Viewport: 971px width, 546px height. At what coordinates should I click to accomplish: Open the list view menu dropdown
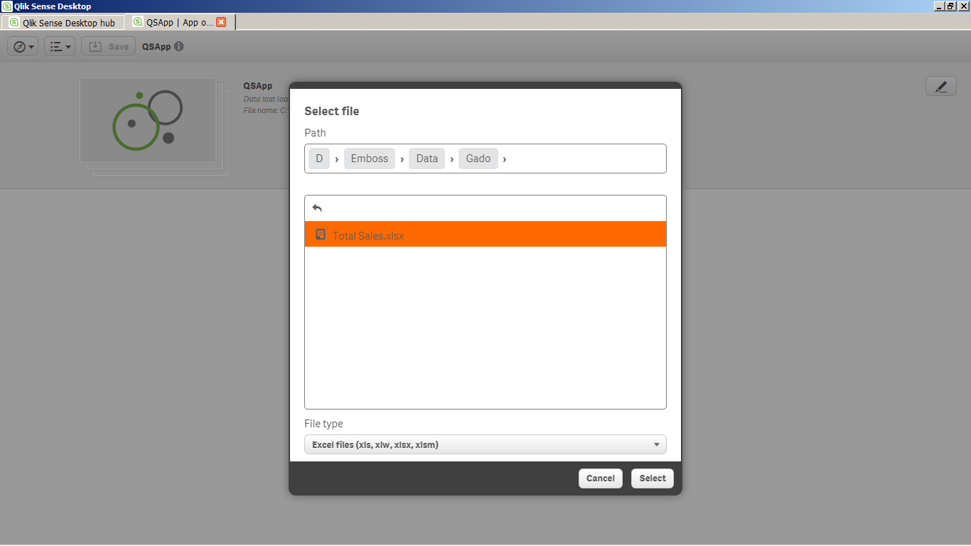(60, 46)
